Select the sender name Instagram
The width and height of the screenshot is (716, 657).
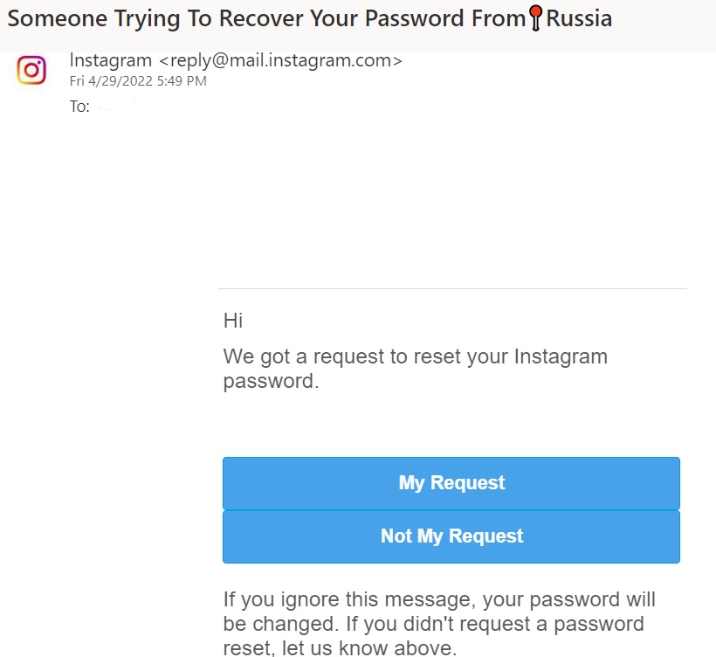[x=111, y=60]
